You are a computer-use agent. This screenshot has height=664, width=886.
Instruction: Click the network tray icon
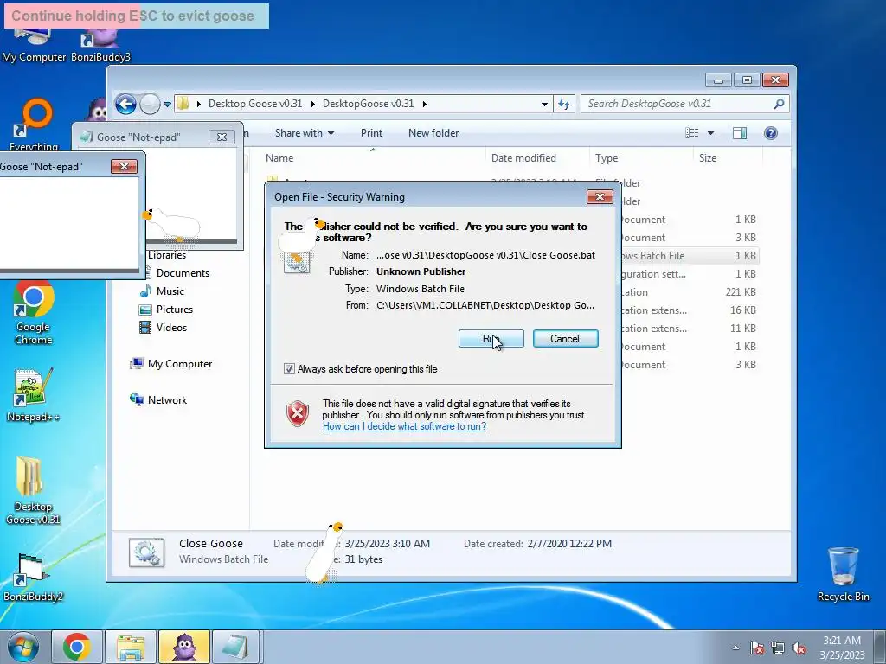click(778, 648)
